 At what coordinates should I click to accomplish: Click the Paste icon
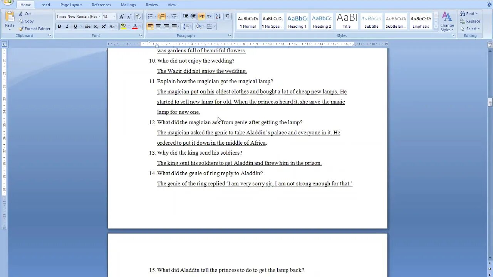tap(10, 17)
